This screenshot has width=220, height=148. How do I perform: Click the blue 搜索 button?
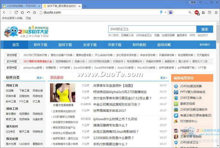(x=205, y=29)
